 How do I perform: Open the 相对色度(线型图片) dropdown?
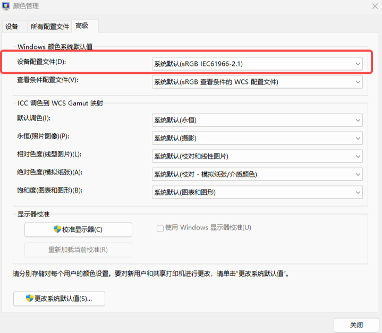pyautogui.click(x=257, y=156)
